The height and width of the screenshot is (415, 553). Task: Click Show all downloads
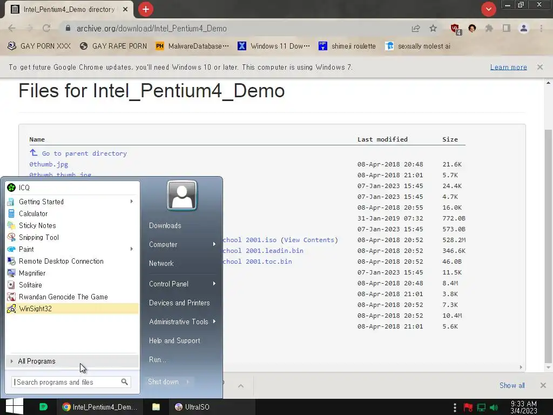[x=512, y=385]
